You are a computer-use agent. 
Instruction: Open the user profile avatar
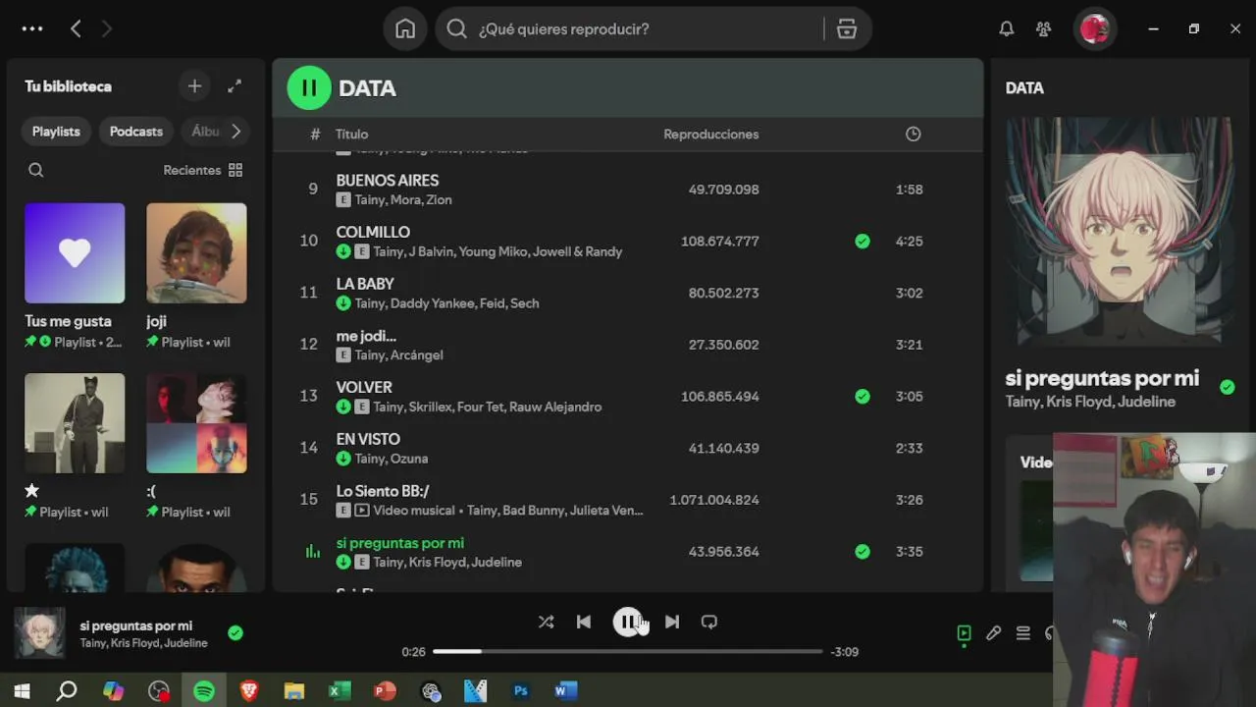(x=1094, y=28)
